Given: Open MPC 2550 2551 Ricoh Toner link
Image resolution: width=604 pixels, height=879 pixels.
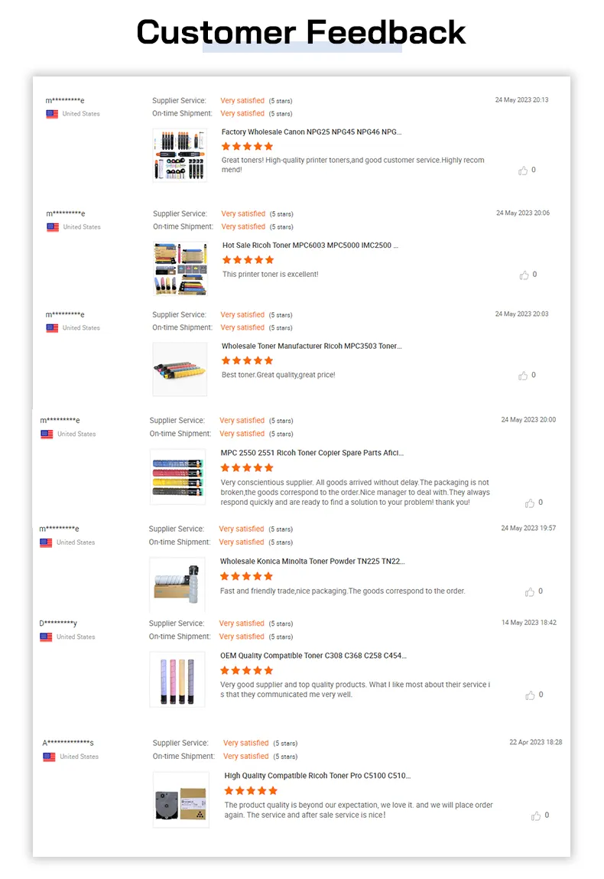Looking at the screenshot, I should pyautogui.click(x=312, y=453).
